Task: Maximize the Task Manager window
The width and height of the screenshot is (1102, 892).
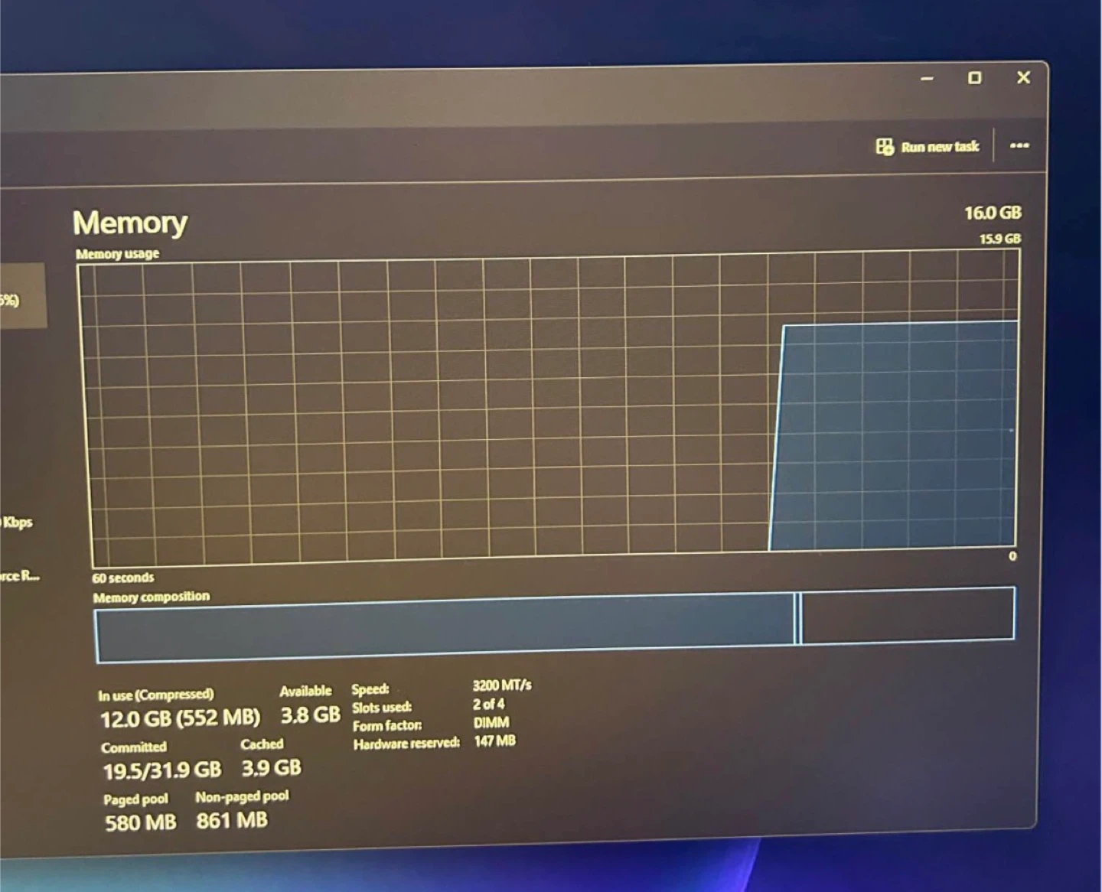Action: coord(974,78)
